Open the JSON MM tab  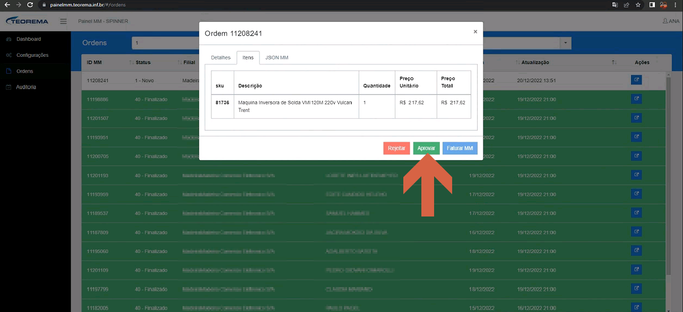coord(276,57)
